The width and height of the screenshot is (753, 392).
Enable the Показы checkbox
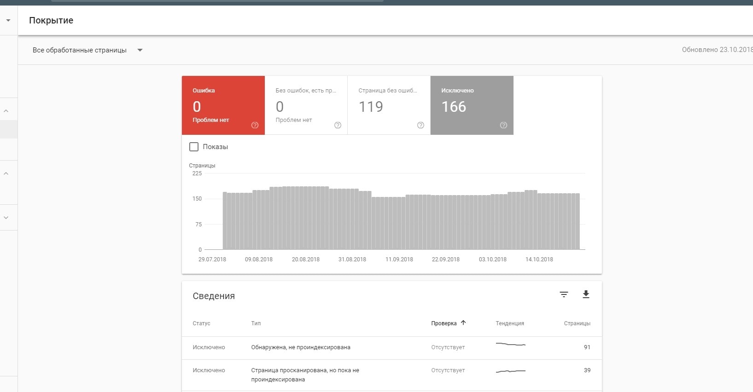pos(194,147)
